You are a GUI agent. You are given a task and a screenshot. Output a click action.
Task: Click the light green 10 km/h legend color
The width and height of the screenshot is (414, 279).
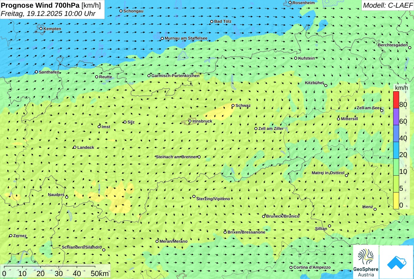pyautogui.click(x=396, y=167)
